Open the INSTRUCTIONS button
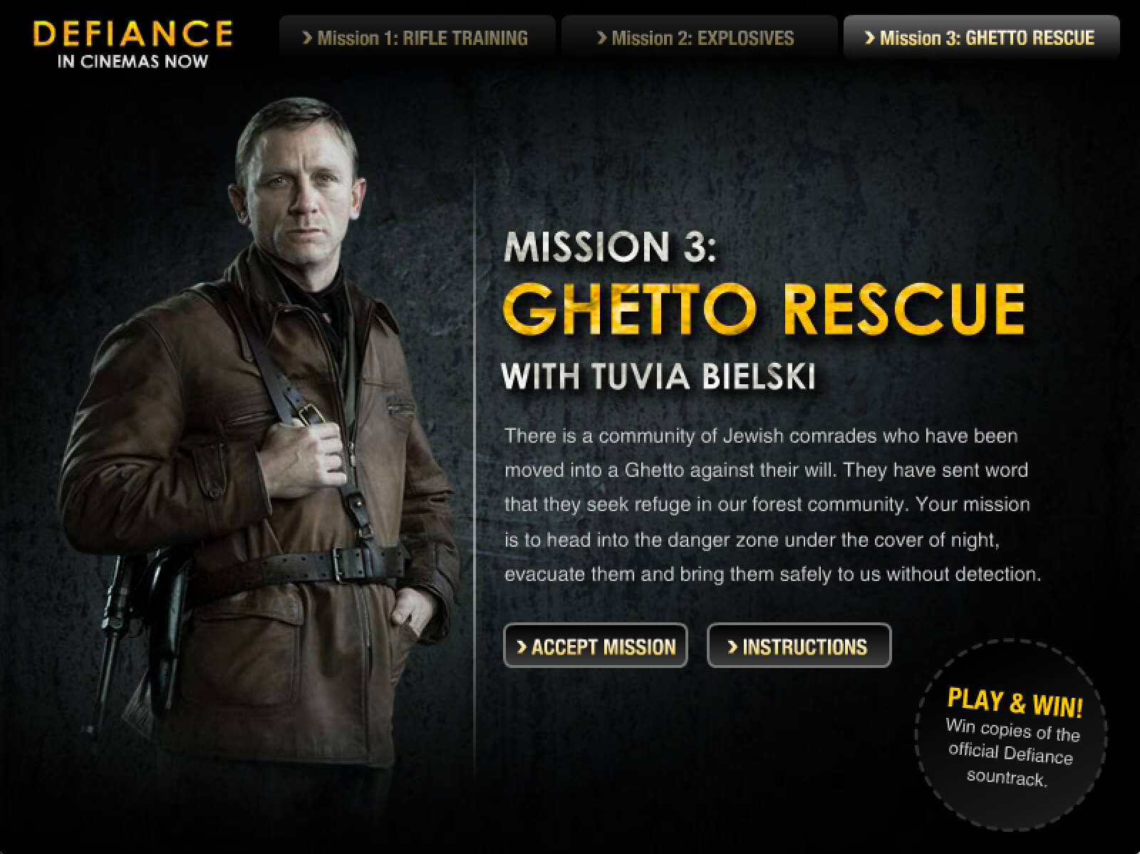This screenshot has width=1140, height=854. tap(799, 646)
